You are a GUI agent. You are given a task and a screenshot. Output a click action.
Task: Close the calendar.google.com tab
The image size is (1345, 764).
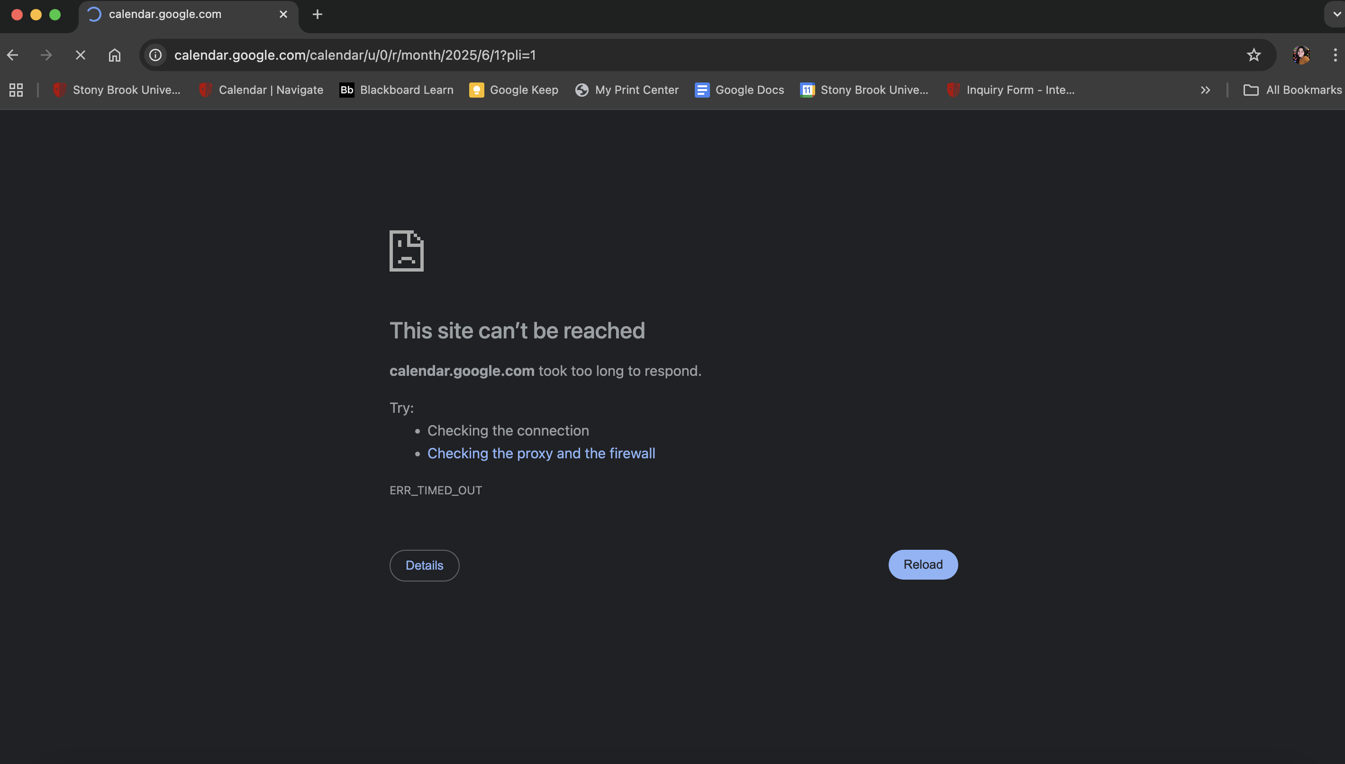[x=283, y=15]
